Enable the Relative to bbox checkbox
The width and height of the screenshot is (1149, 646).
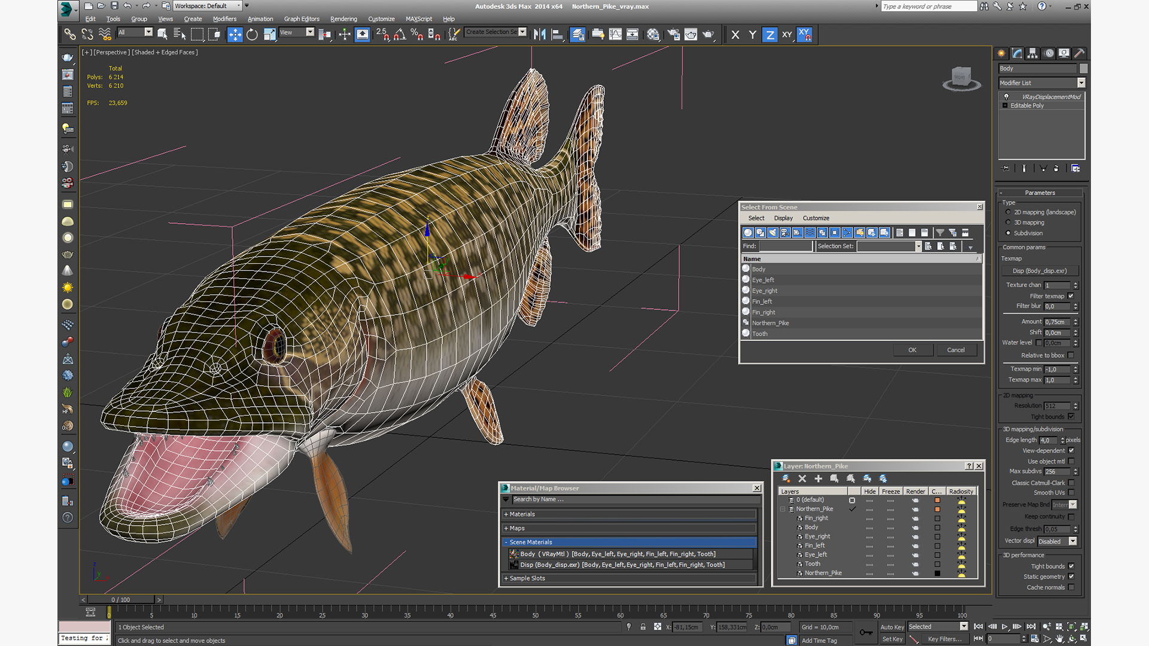tap(1071, 355)
